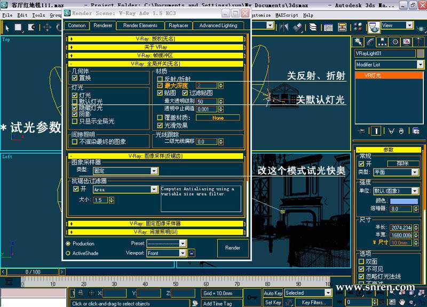Toggle the 置换 displacement checkbox
Viewport: 427px width, 307px height.
click(x=75, y=78)
